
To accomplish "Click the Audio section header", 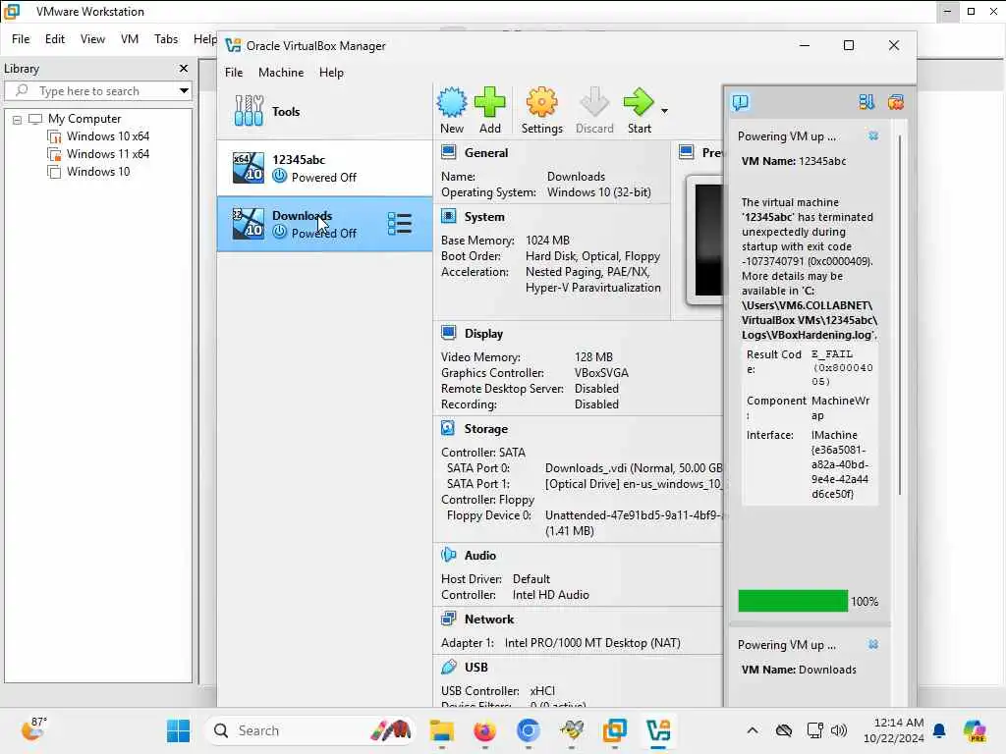I will [479, 556].
